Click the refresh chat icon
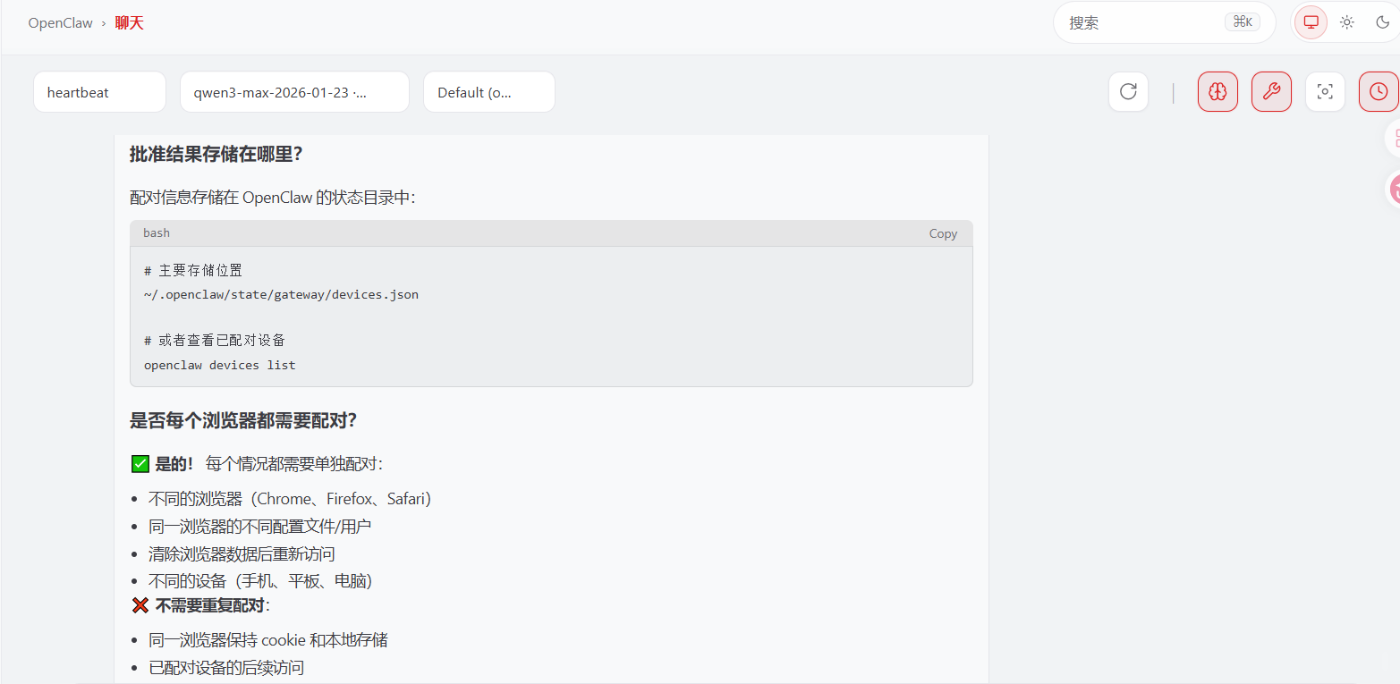The width and height of the screenshot is (1400, 684). pos(1128,91)
